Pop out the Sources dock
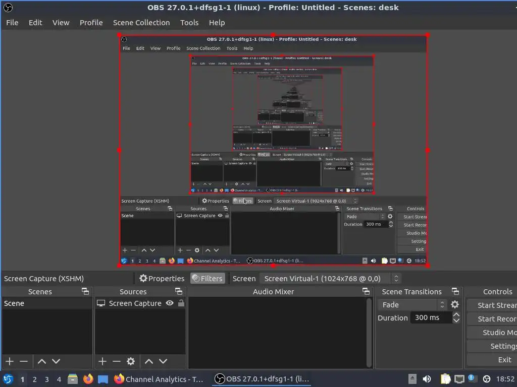The width and height of the screenshot is (517, 387). (x=179, y=291)
